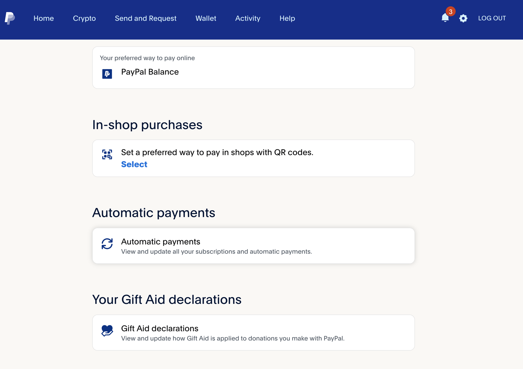The height and width of the screenshot is (369, 523).
Task: Click the QR code scanner icon
Action: 107,154
